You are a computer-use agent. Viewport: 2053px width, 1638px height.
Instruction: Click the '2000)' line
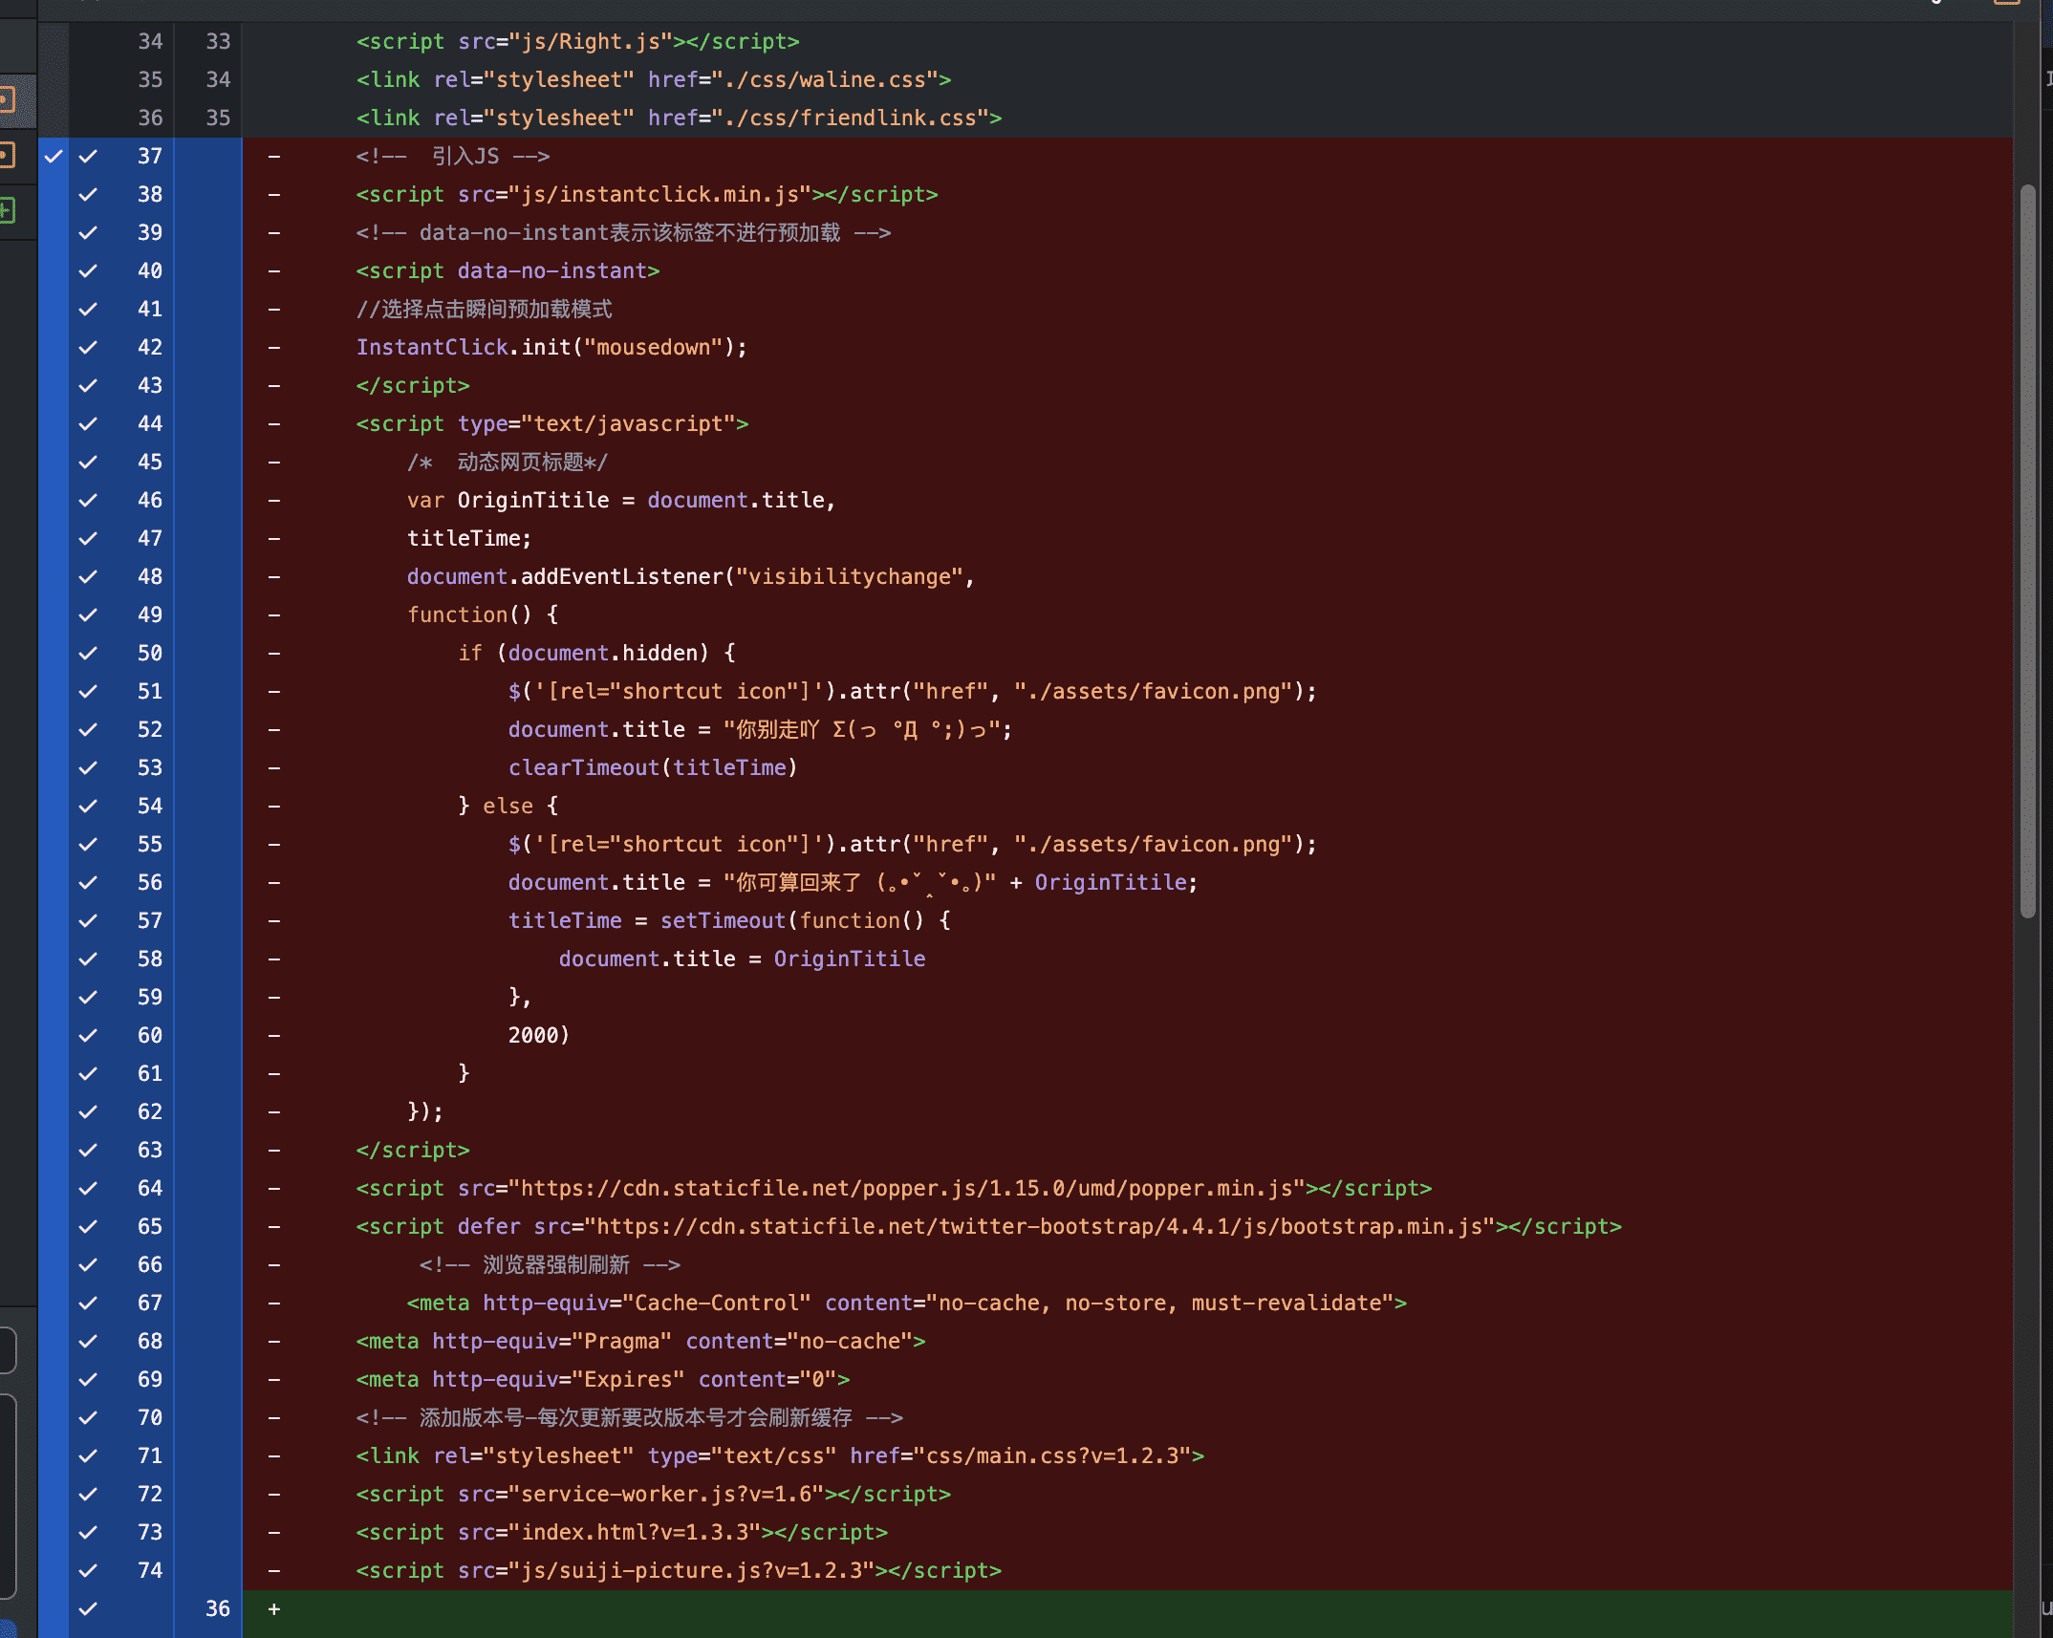(x=538, y=1035)
